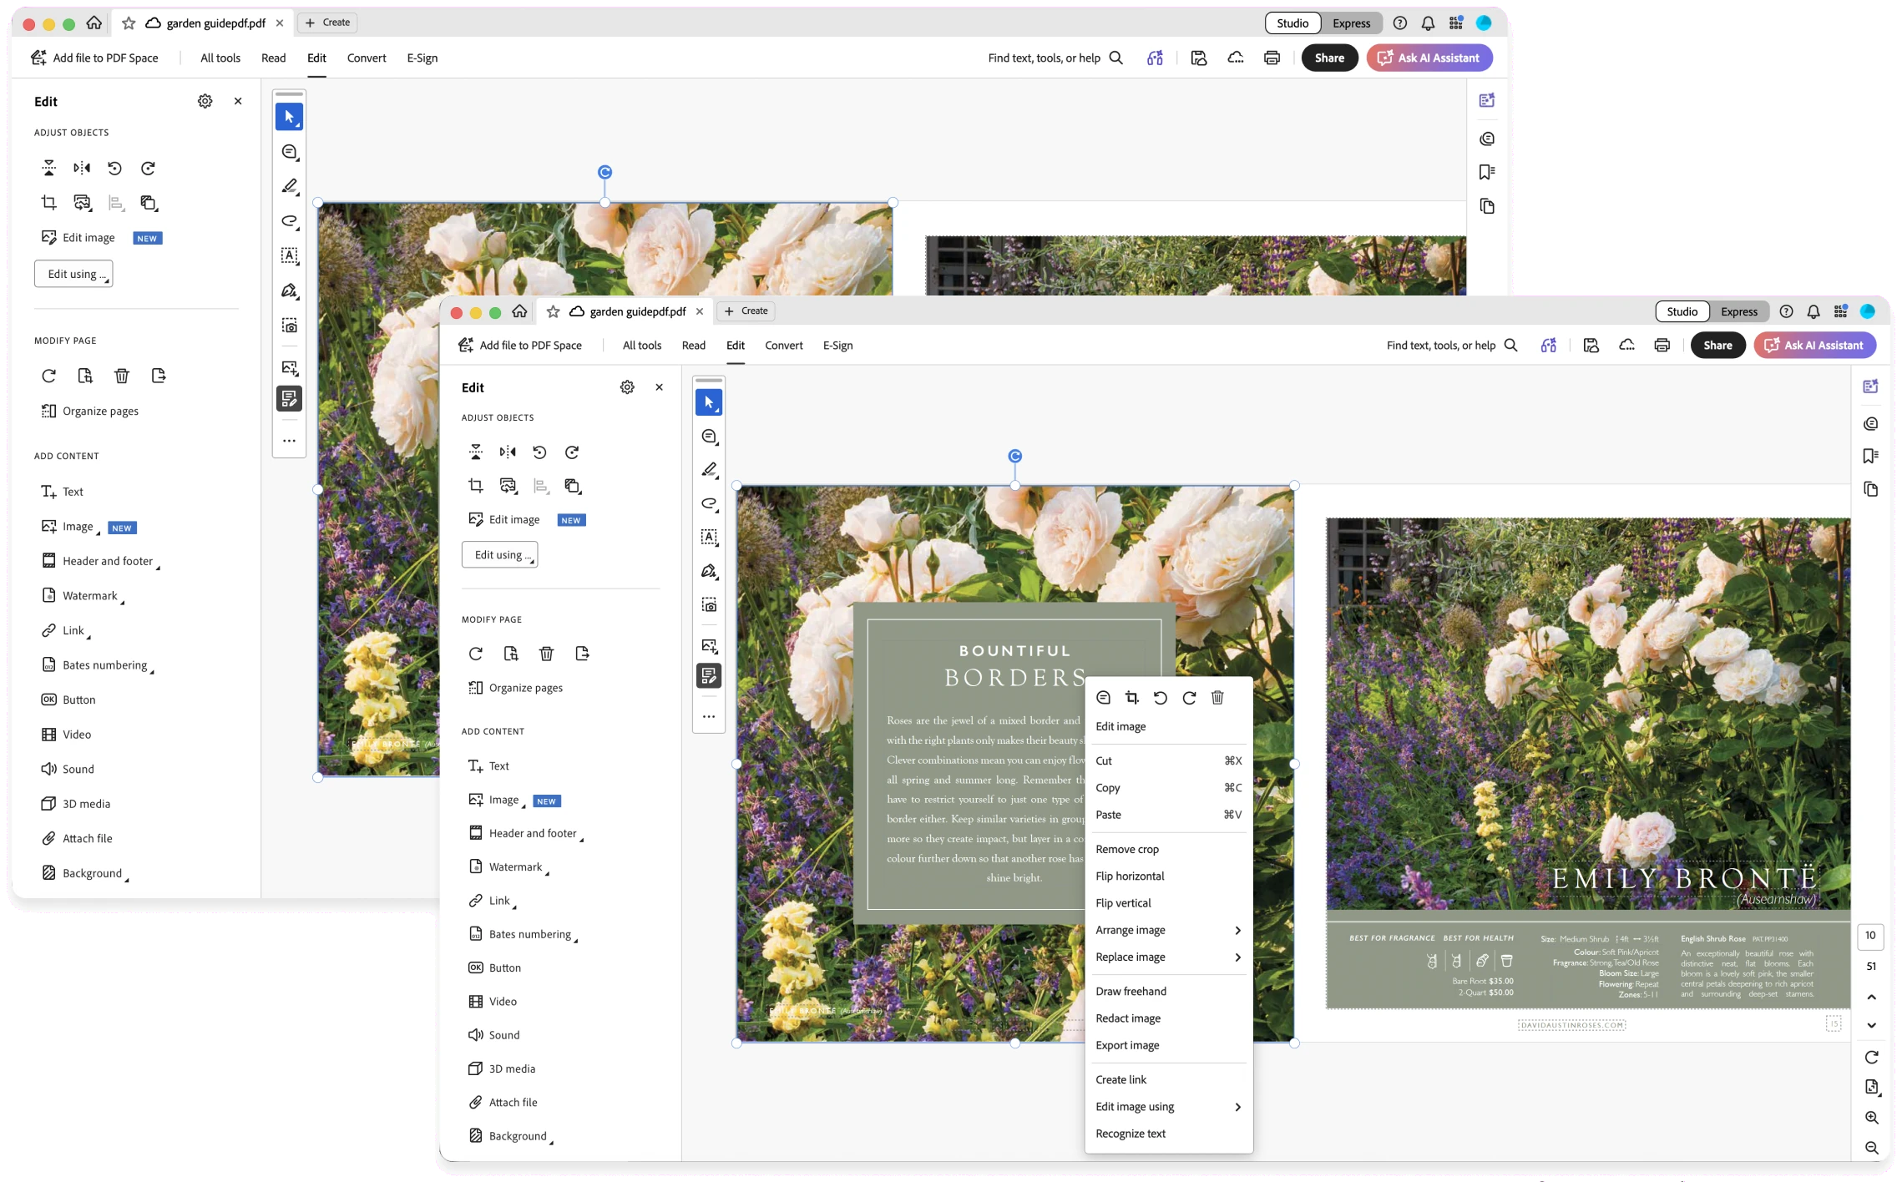Viewport: 1902px width, 1182px height.
Task: Expand the Arrange image submenu
Action: [1168, 930]
